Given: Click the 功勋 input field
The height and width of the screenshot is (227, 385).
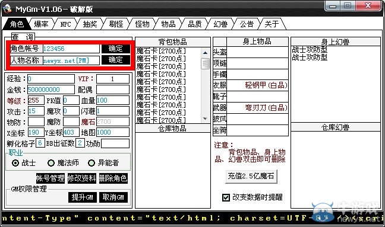Looking at the screenshot, I should [x=115, y=143].
